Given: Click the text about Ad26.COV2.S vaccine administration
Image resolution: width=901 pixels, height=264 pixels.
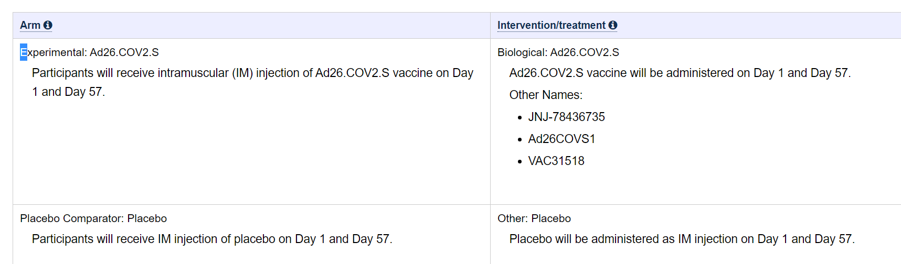Looking at the screenshot, I should pos(680,73).
